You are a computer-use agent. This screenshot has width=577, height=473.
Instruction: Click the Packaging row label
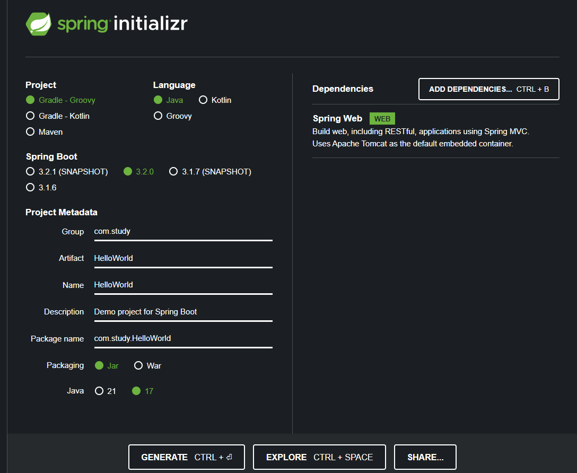[65, 365]
